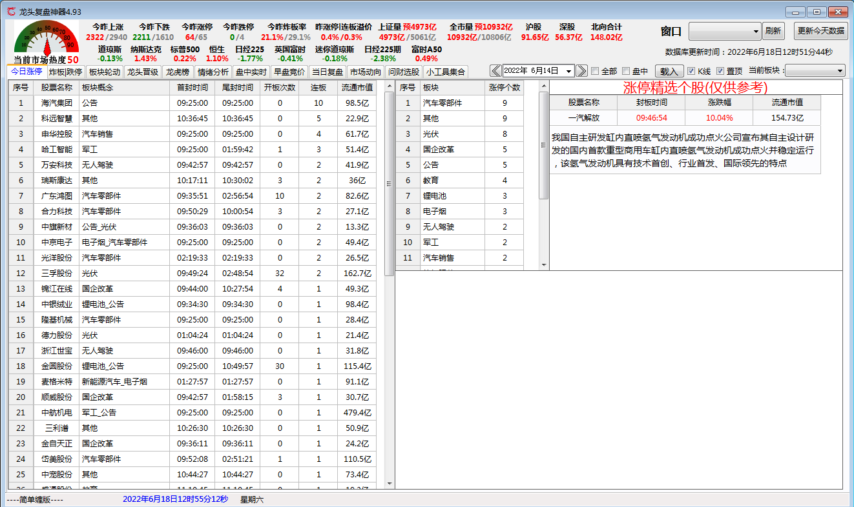The width and height of the screenshot is (854, 507).
Task: Go to next date with double-right arrow
Action: pyautogui.click(x=581, y=71)
